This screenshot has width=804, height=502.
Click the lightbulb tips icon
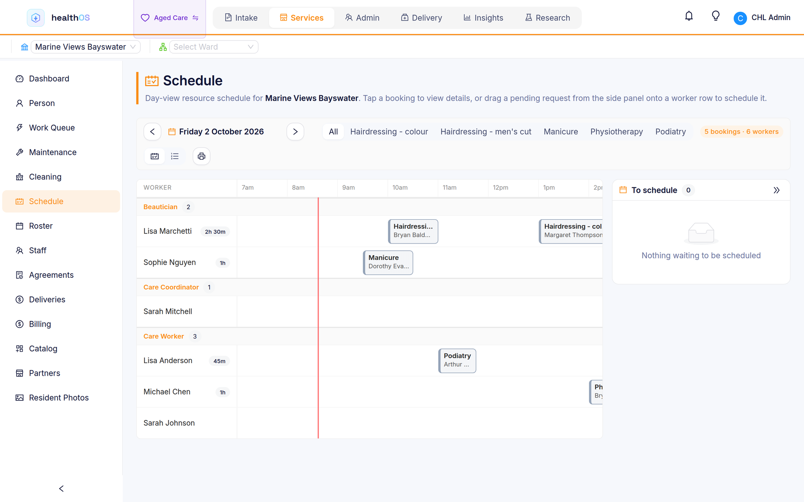[716, 17]
